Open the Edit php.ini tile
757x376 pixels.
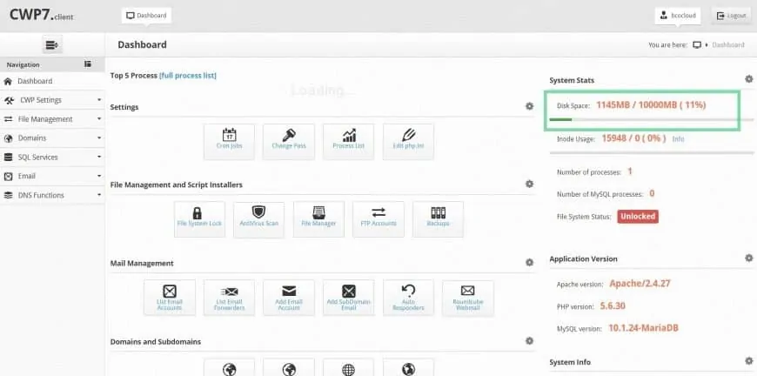point(408,141)
